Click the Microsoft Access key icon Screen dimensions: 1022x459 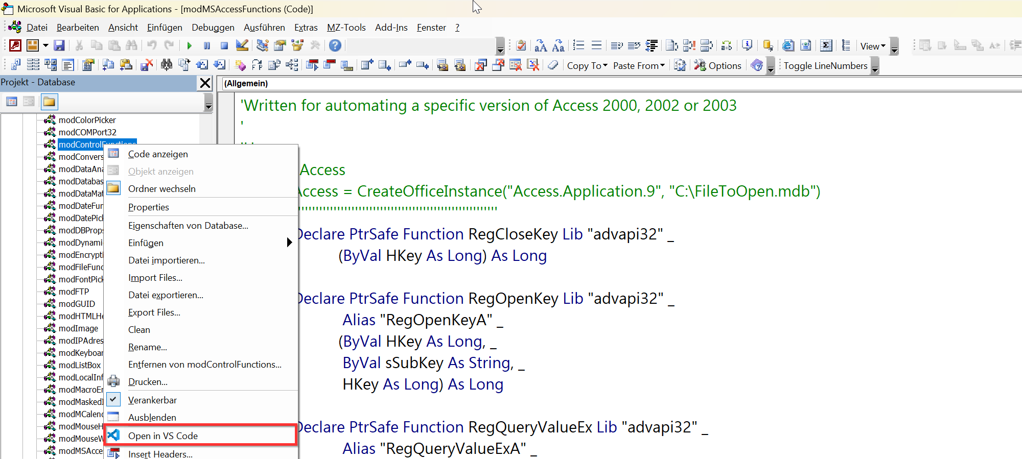point(15,45)
